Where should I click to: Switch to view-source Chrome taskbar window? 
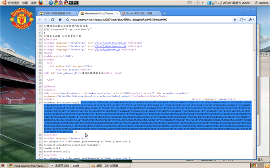pyautogui.click(x=27, y=166)
